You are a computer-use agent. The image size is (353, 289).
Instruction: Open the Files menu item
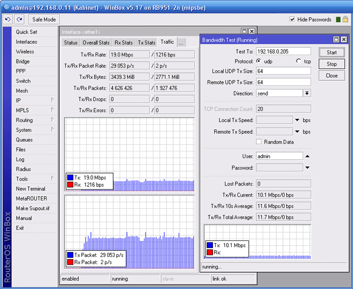(x=35, y=149)
